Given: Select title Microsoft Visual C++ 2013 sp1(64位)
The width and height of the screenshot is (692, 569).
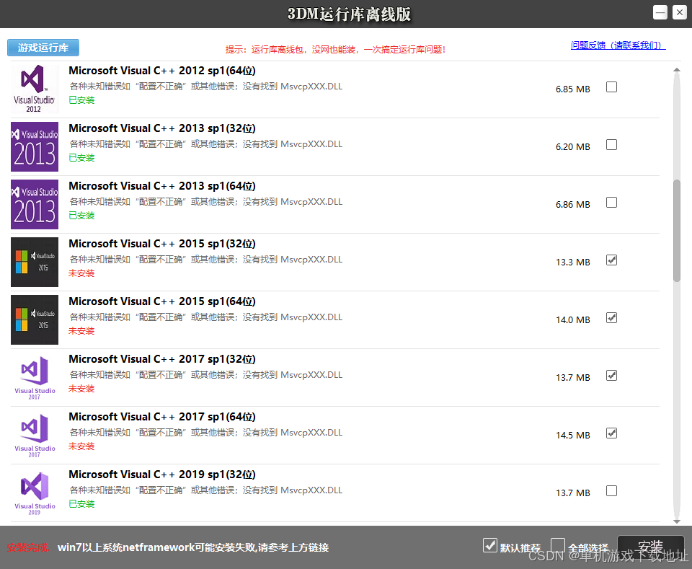Looking at the screenshot, I should (x=162, y=186).
